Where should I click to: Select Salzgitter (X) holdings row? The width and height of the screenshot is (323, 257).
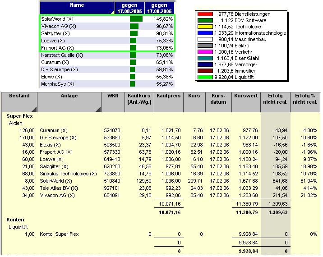161,166
